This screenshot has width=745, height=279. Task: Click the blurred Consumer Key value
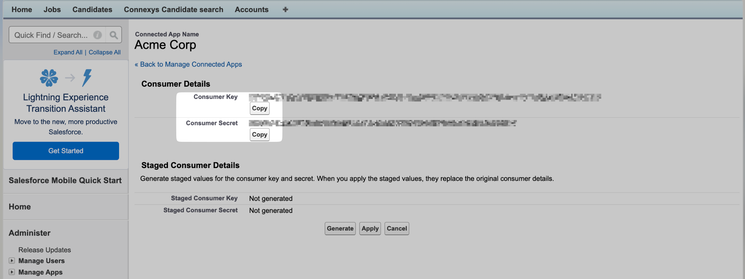point(425,97)
